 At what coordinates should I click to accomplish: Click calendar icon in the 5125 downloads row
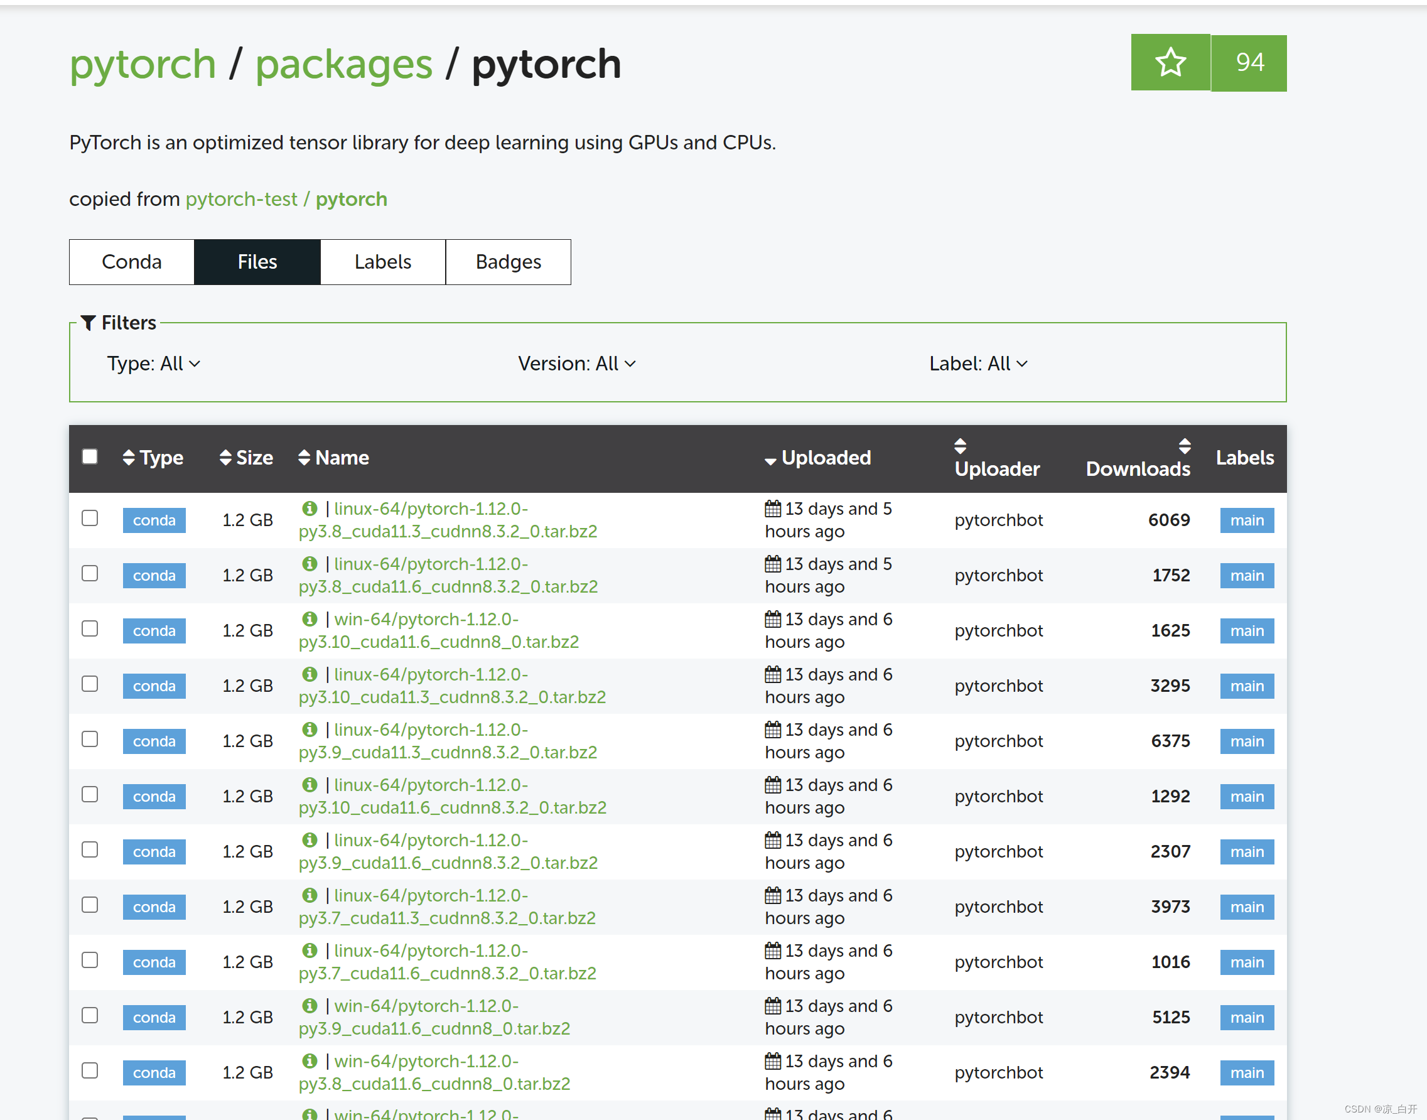click(x=773, y=1005)
